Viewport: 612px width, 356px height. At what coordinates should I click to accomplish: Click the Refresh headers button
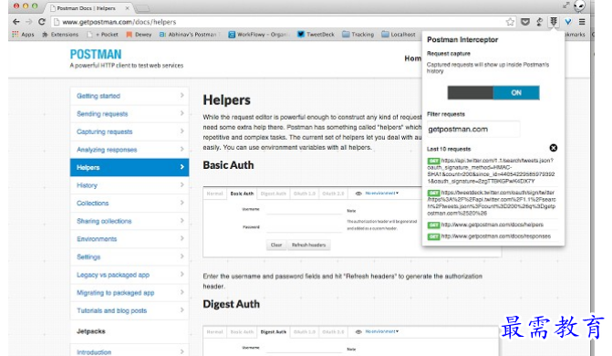point(308,245)
